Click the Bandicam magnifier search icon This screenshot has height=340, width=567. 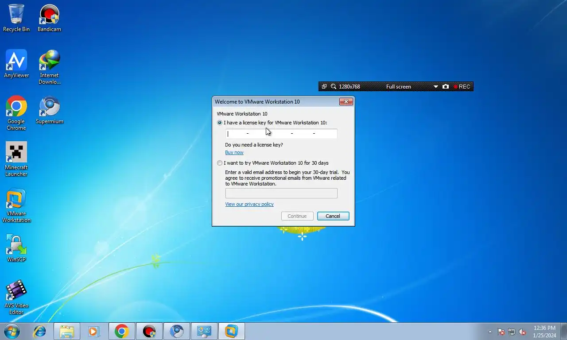tap(334, 87)
